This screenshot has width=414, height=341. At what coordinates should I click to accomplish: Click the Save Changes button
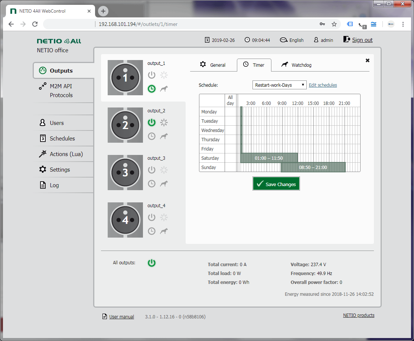[276, 183]
